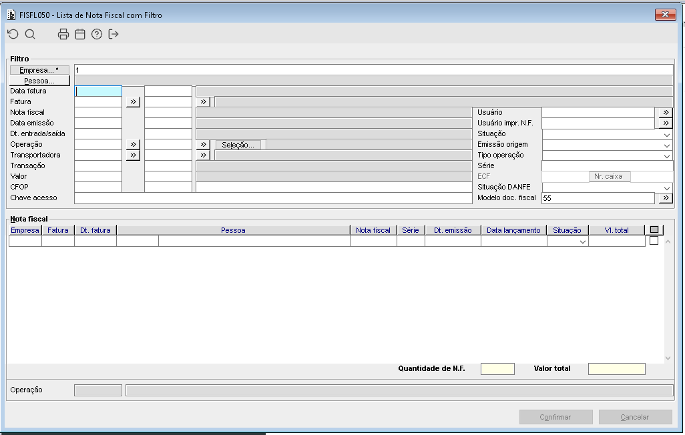Sort by Data lançamento column header
685x435 pixels.
tap(514, 230)
